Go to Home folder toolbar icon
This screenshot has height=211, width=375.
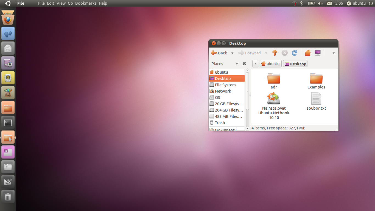(x=307, y=53)
